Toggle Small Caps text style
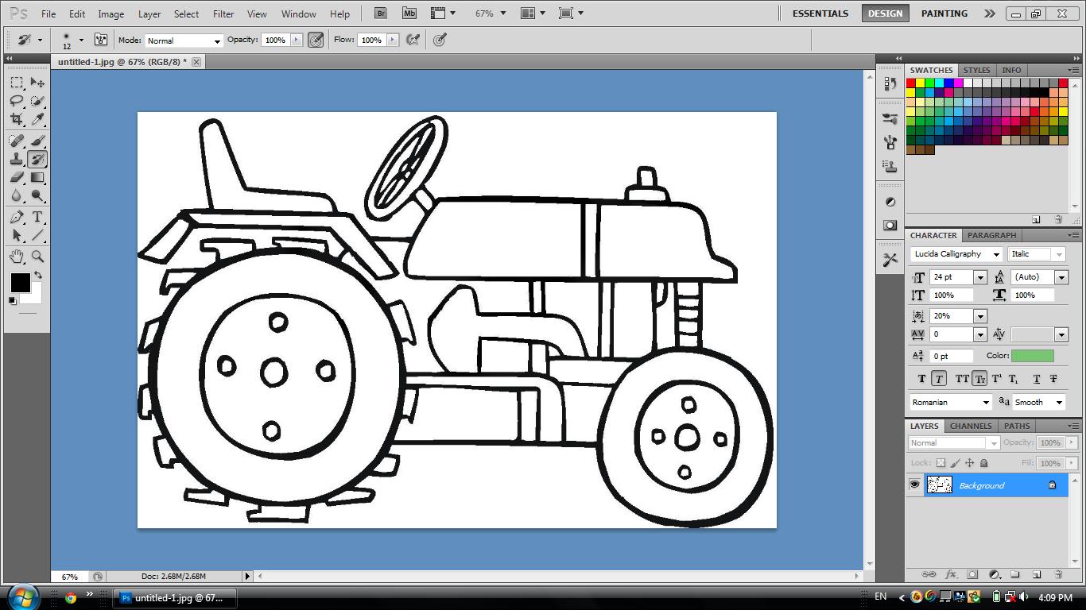 pyautogui.click(x=979, y=379)
